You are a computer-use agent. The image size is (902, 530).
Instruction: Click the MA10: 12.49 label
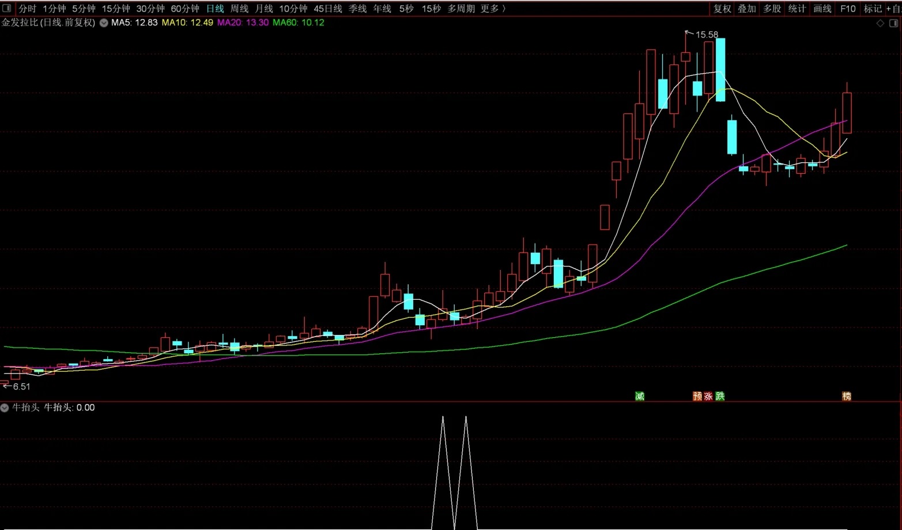(x=187, y=23)
